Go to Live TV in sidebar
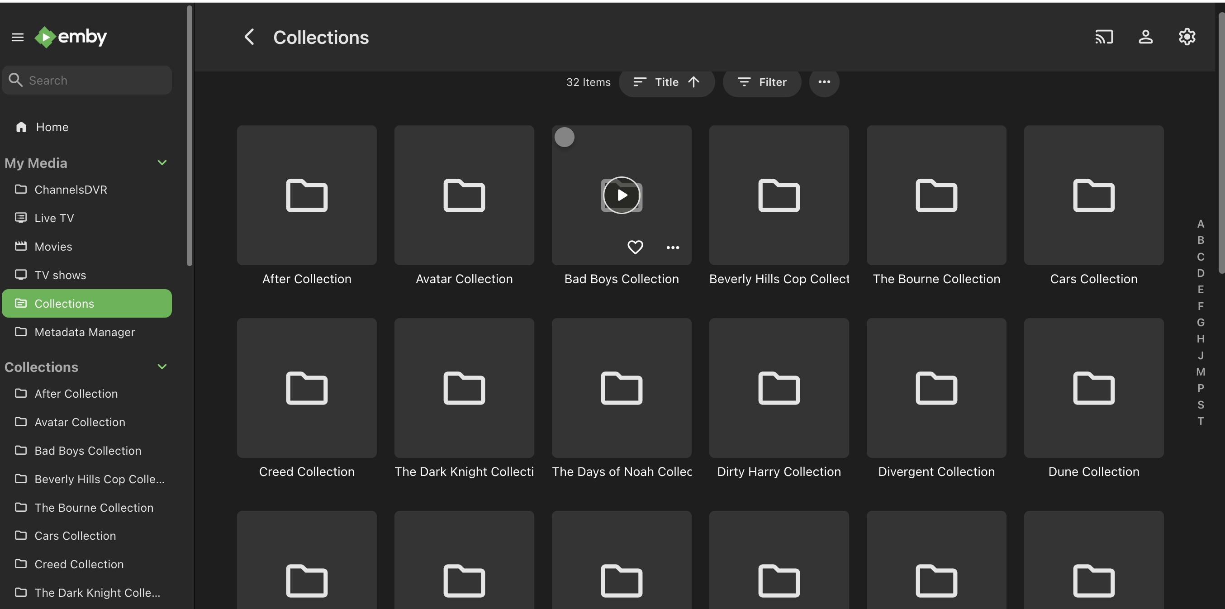 tap(54, 218)
